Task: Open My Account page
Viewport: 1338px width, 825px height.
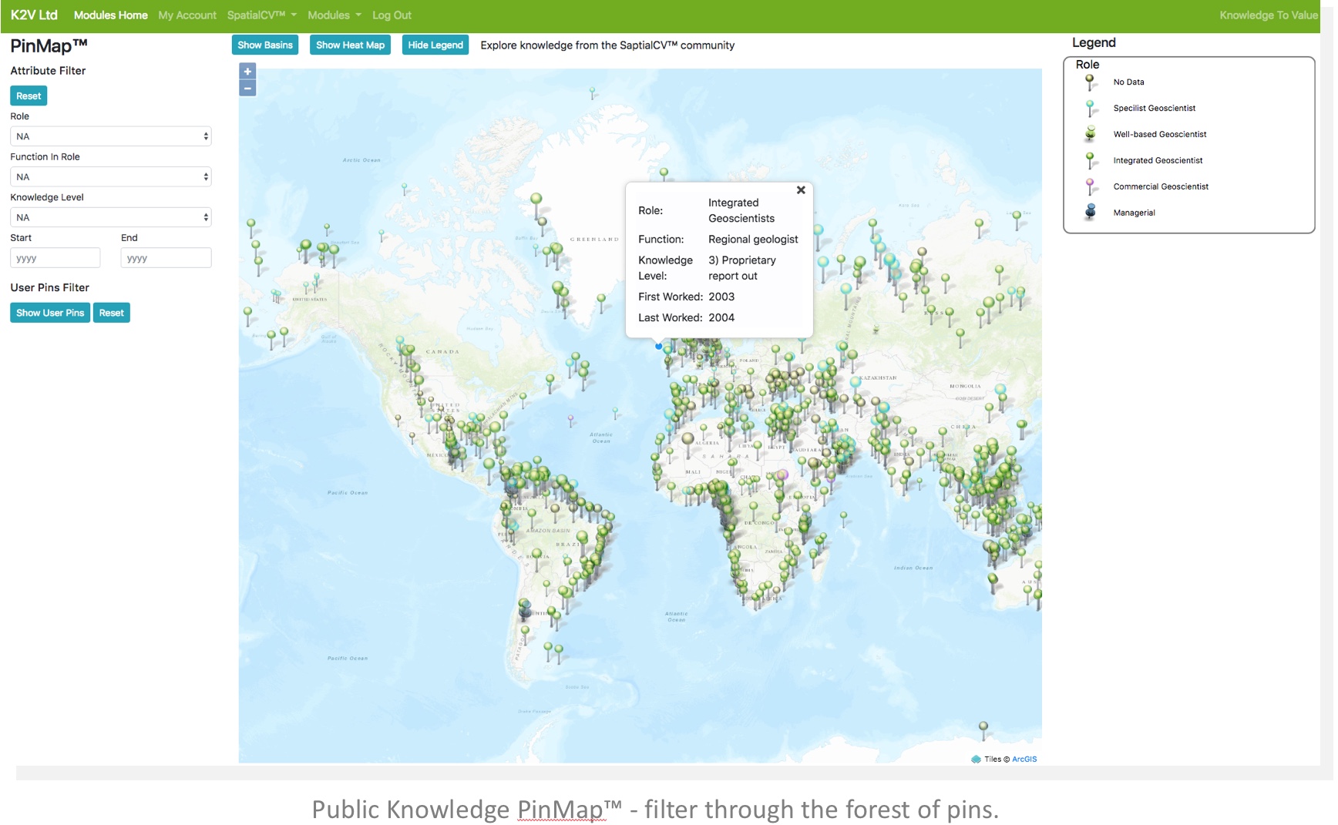Action: coord(187,15)
